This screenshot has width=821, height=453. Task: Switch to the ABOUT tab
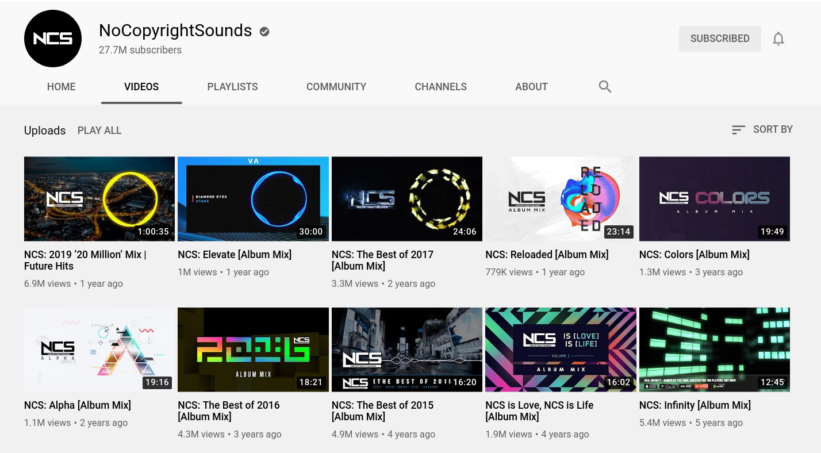tap(531, 87)
